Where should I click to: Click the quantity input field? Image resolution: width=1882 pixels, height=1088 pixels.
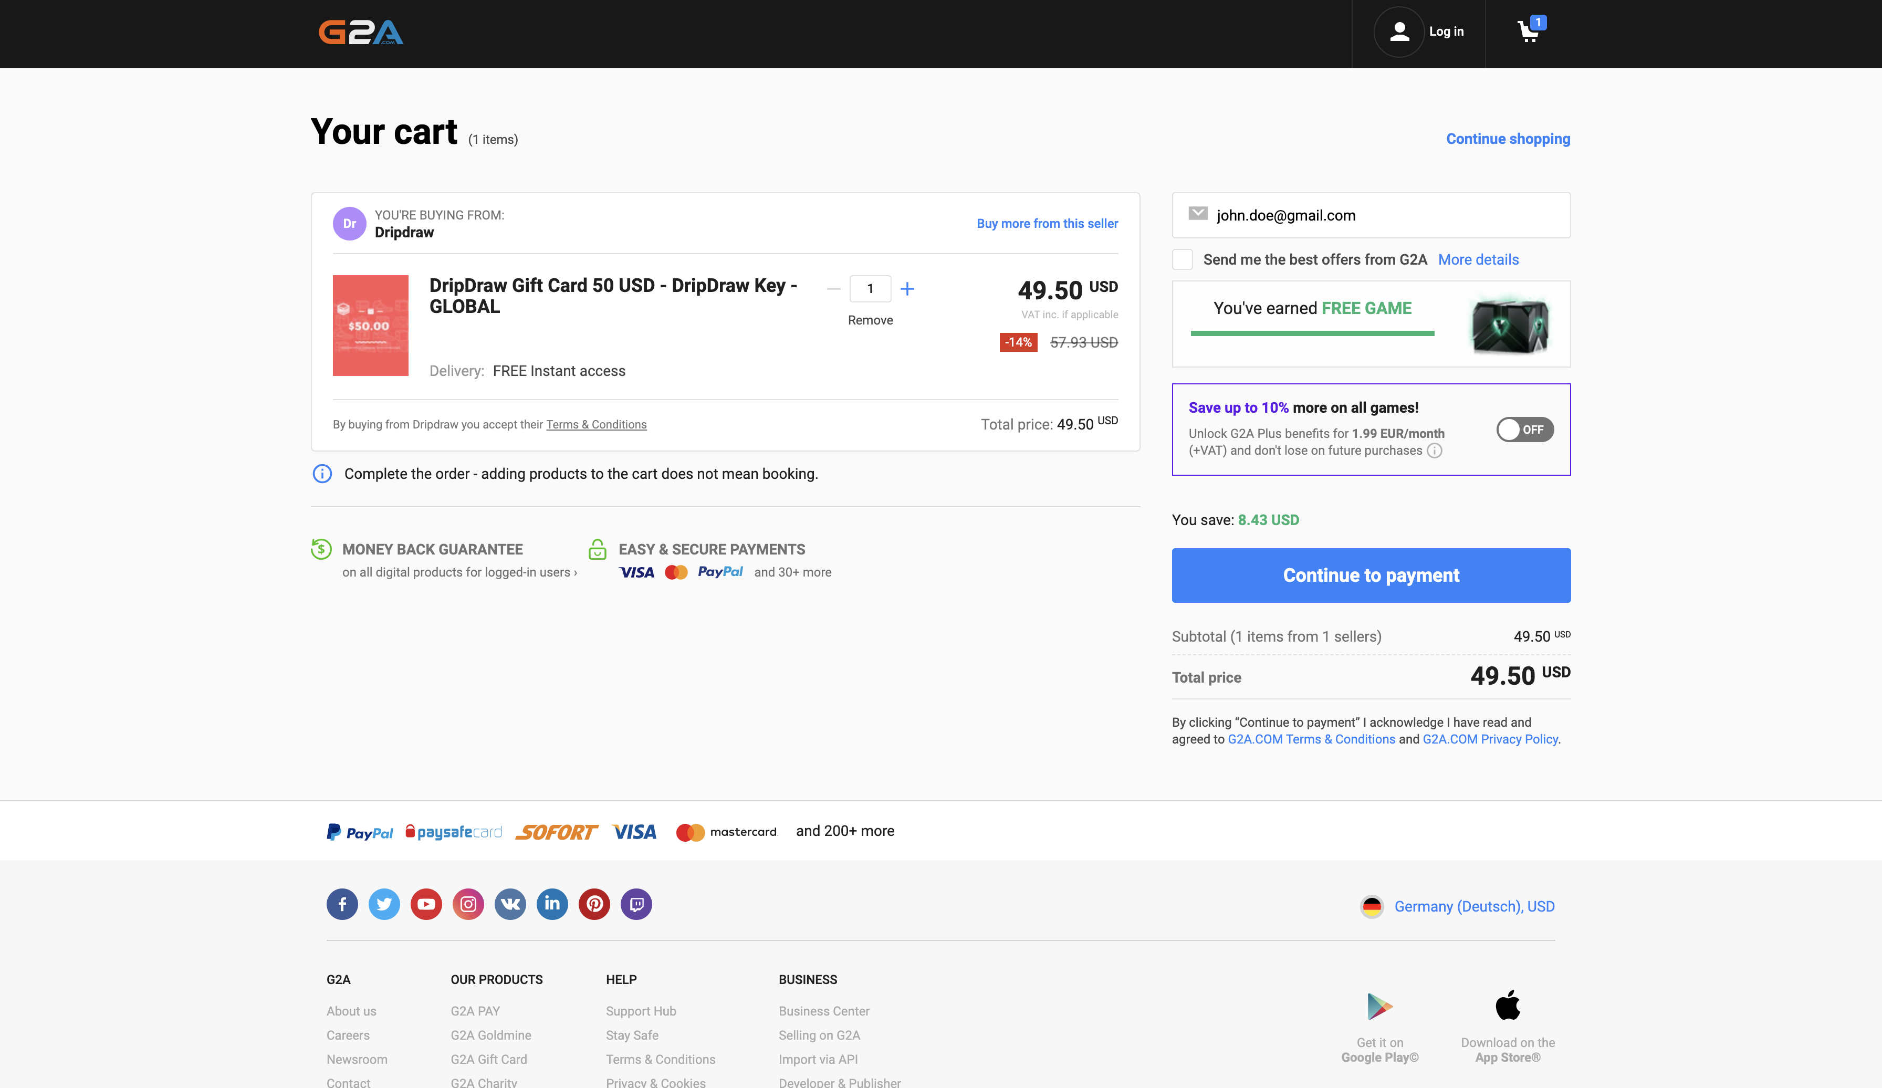(870, 288)
